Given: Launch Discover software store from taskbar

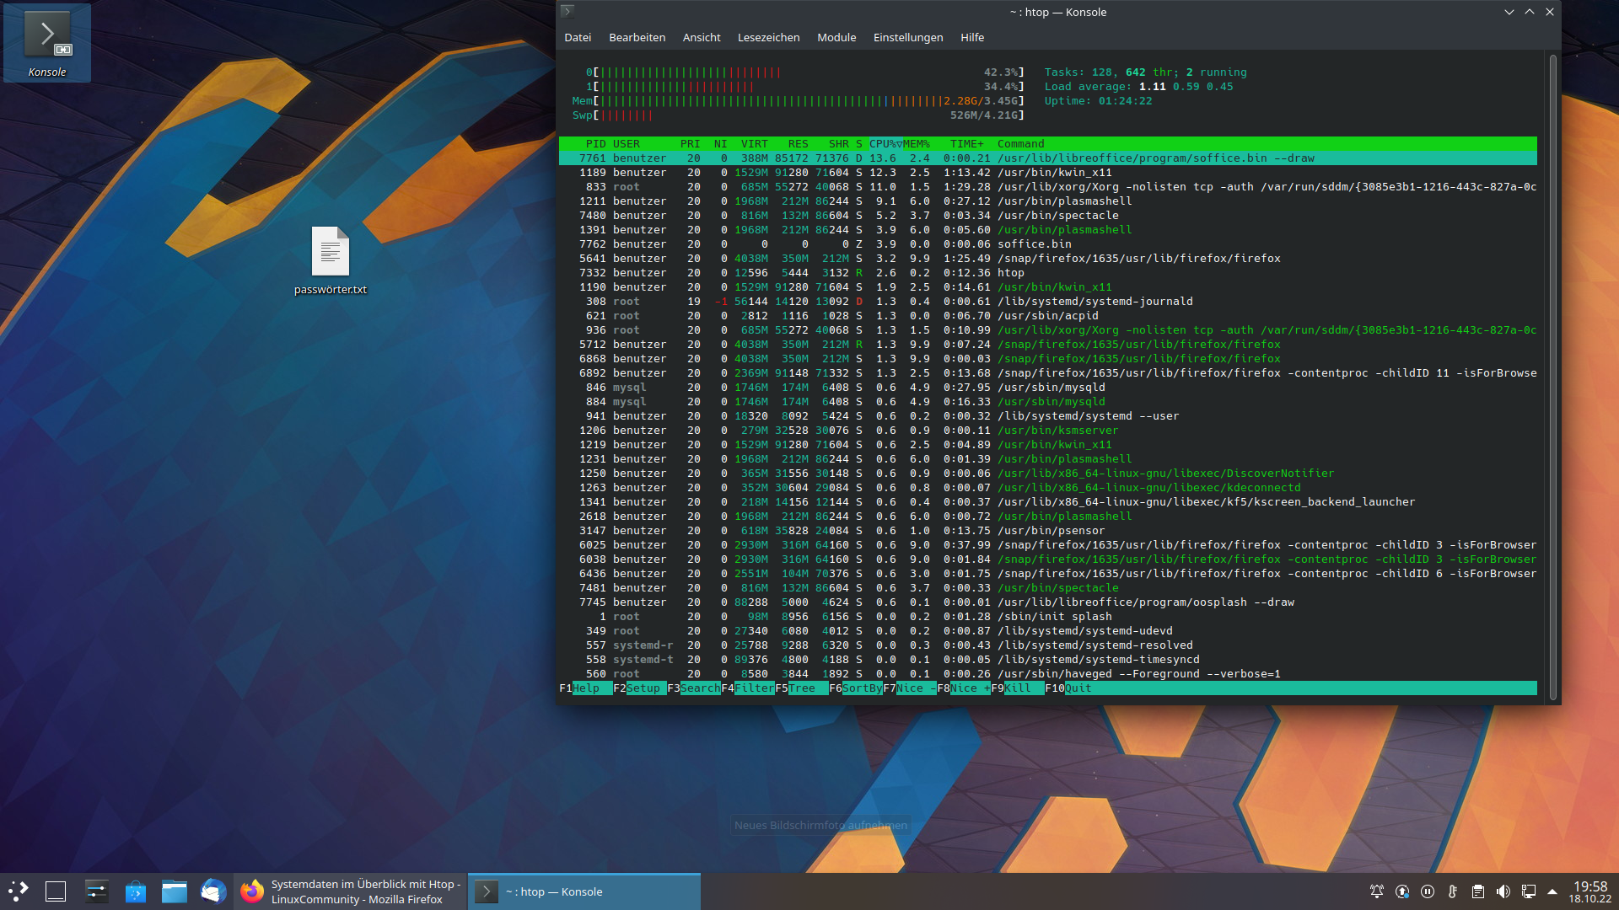Looking at the screenshot, I should (x=136, y=891).
